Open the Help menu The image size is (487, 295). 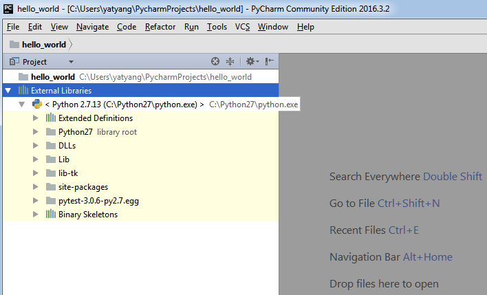point(305,27)
